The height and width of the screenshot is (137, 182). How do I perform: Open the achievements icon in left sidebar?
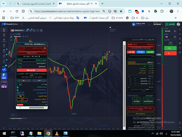tap(4, 50)
